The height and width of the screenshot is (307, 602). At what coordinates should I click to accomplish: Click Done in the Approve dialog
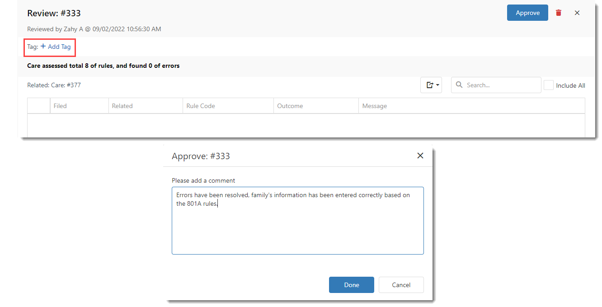coord(352,285)
